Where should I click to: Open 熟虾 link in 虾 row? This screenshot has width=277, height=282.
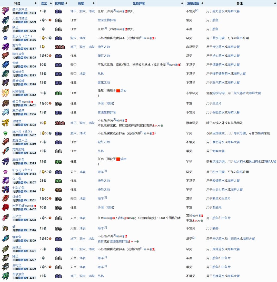pyautogui.click(x=215, y=228)
